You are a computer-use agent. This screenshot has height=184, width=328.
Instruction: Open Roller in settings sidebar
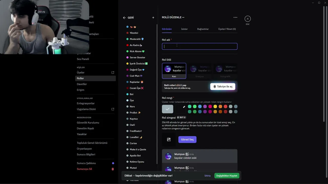point(95,78)
